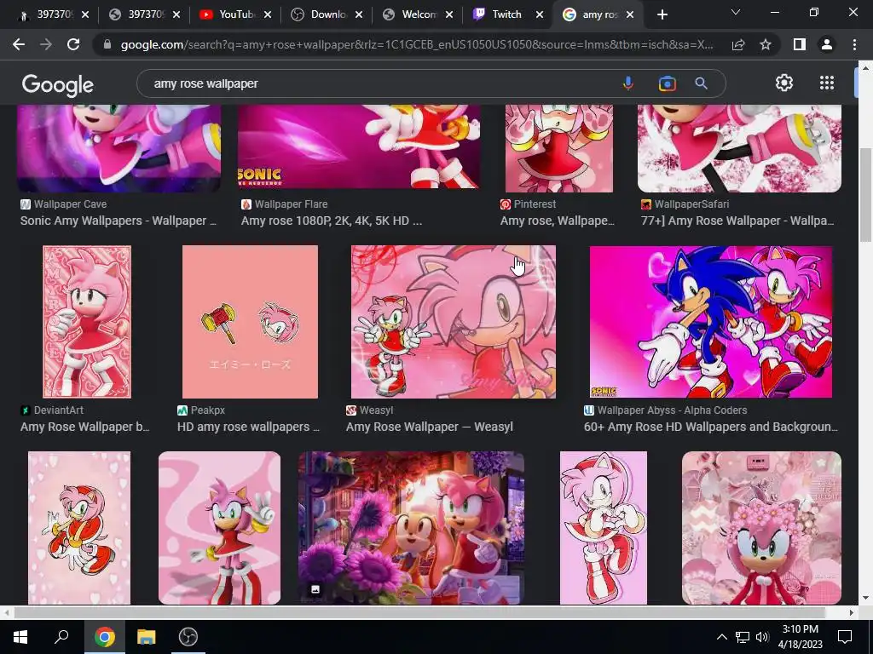Click the address bar URL
The width and height of the screenshot is (873, 654).
[x=416, y=44]
